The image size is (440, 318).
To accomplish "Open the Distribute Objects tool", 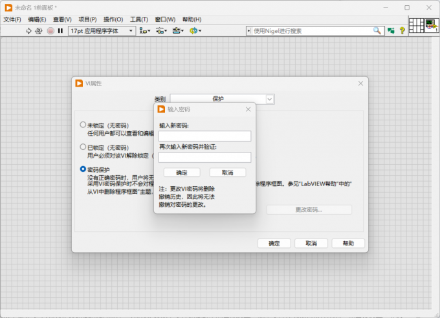I will [161, 31].
